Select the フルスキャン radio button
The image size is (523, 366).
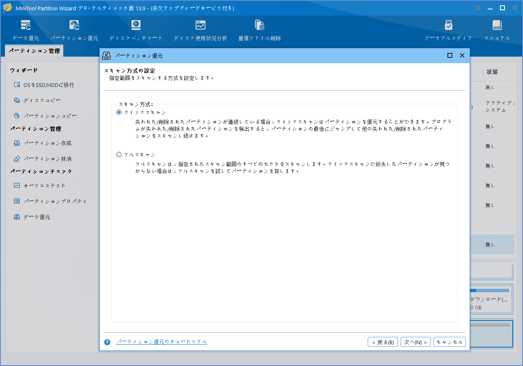click(119, 155)
